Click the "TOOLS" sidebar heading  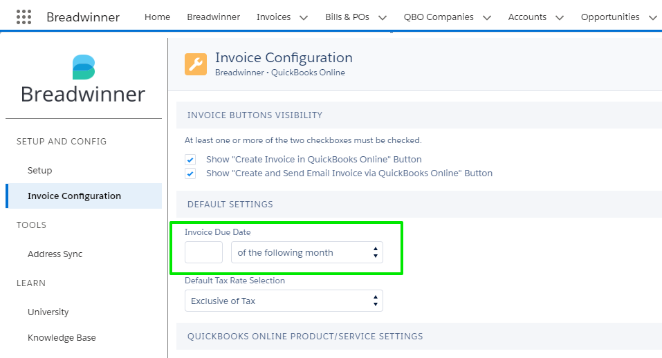(31, 225)
